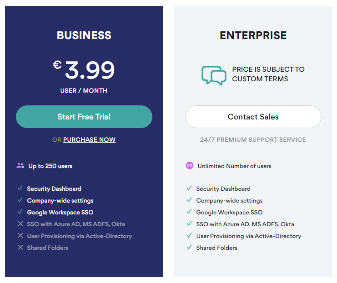Click the checkmark beside Enterprise Google Workspace SSO
337x283 pixels.
[x=189, y=212]
